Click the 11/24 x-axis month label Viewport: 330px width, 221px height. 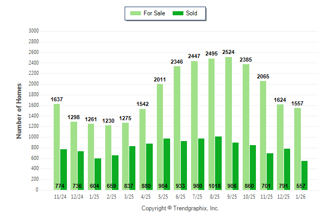coord(60,196)
